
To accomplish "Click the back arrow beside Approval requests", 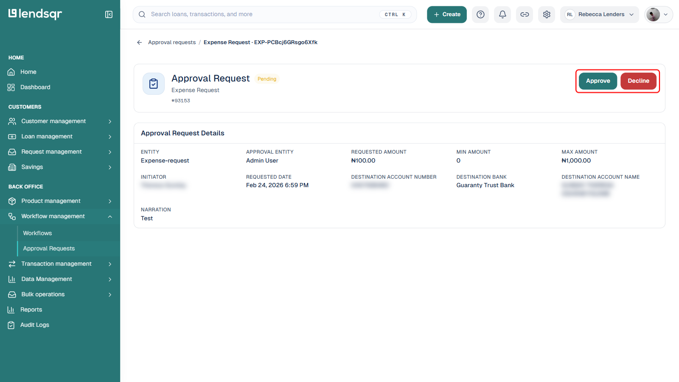I will pos(139,42).
